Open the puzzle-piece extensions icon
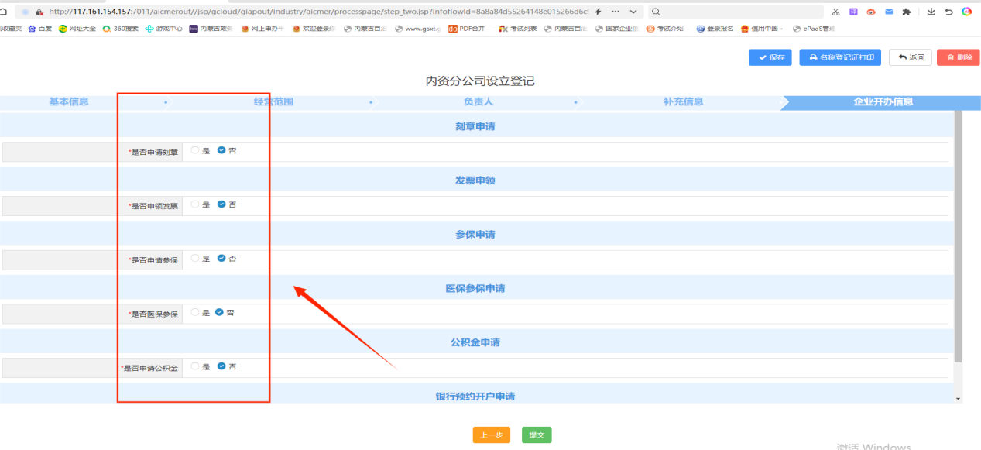 [906, 12]
